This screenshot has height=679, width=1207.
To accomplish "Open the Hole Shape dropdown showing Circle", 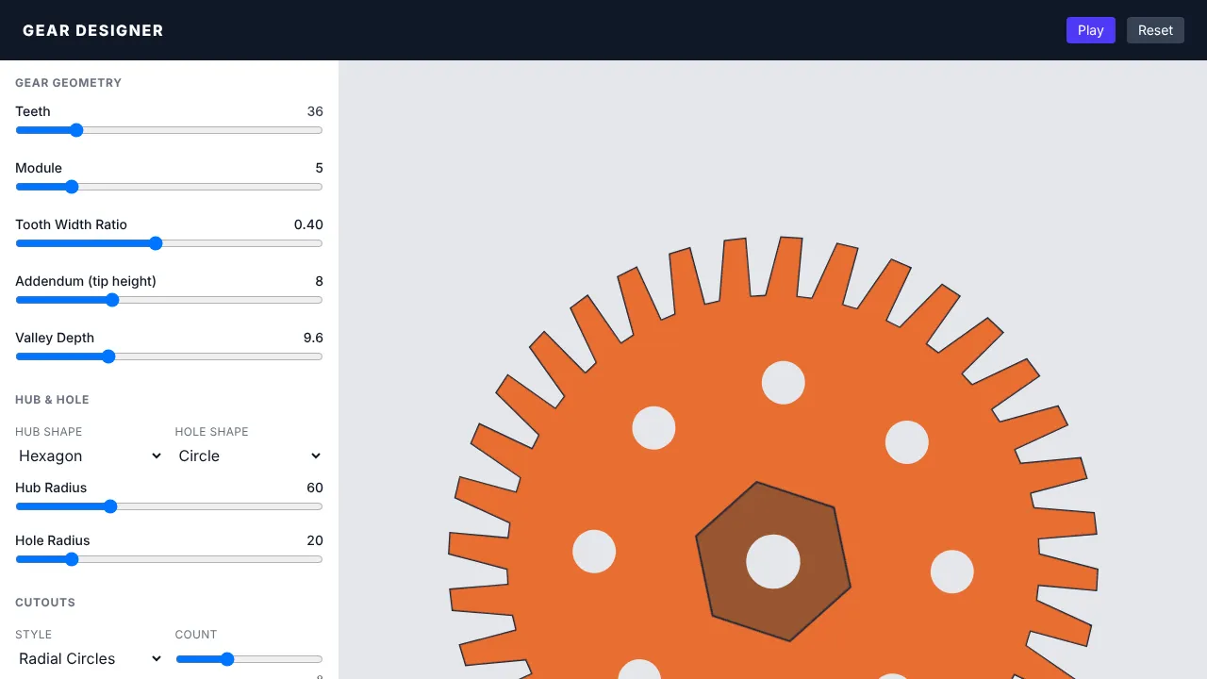I will click(250, 455).
